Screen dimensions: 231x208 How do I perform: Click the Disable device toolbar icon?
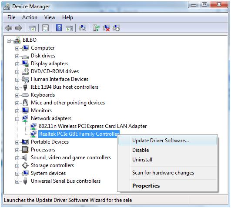pyautogui.click(x=116, y=28)
